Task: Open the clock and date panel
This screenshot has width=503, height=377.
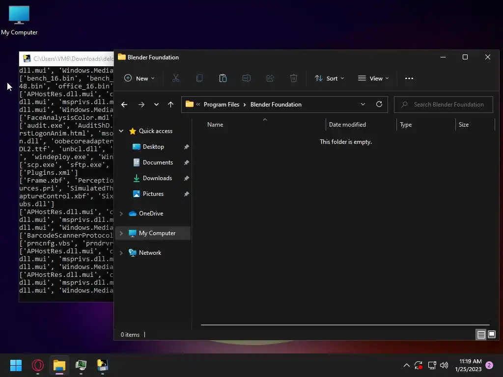Action: [x=468, y=365]
